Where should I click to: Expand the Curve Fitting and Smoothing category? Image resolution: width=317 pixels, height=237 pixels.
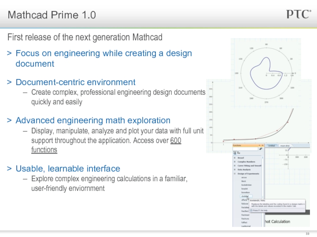click(235, 166)
